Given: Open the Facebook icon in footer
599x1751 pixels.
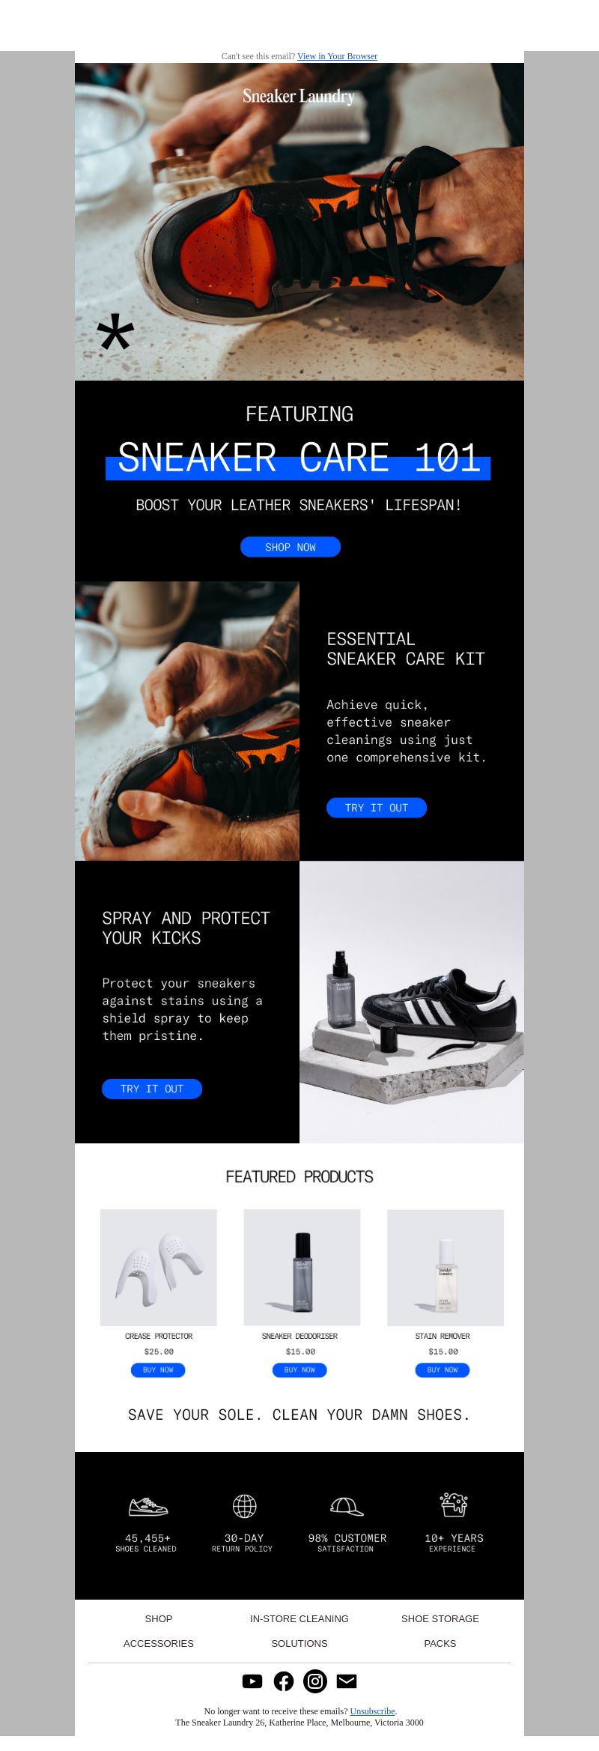Looking at the screenshot, I should pyautogui.click(x=284, y=1681).
